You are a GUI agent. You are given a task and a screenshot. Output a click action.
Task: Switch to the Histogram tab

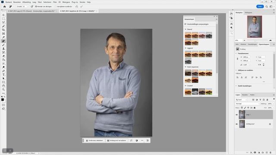coord(248,12)
